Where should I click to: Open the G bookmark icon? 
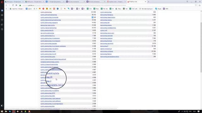pos(35,9)
